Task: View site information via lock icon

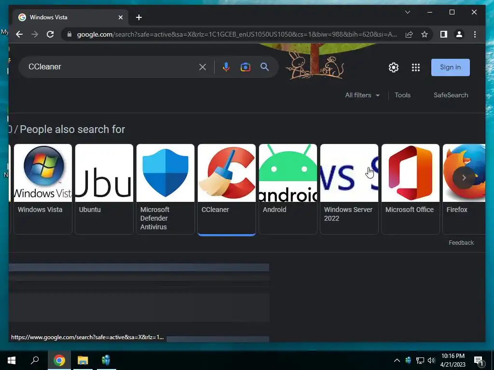Action: pos(69,34)
